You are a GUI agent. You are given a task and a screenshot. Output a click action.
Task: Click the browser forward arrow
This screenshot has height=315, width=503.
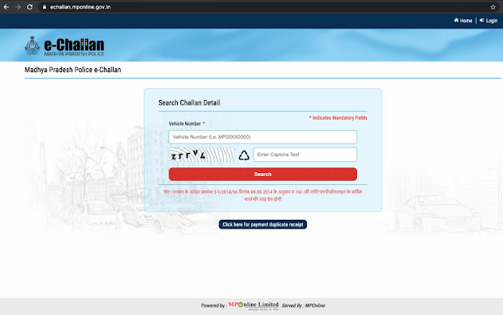click(x=18, y=6)
